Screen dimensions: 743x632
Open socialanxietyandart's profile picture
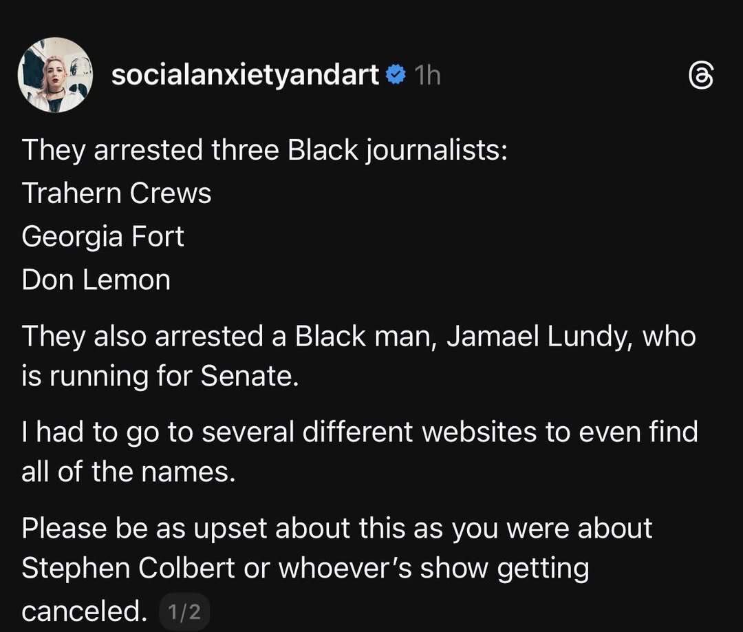click(55, 74)
